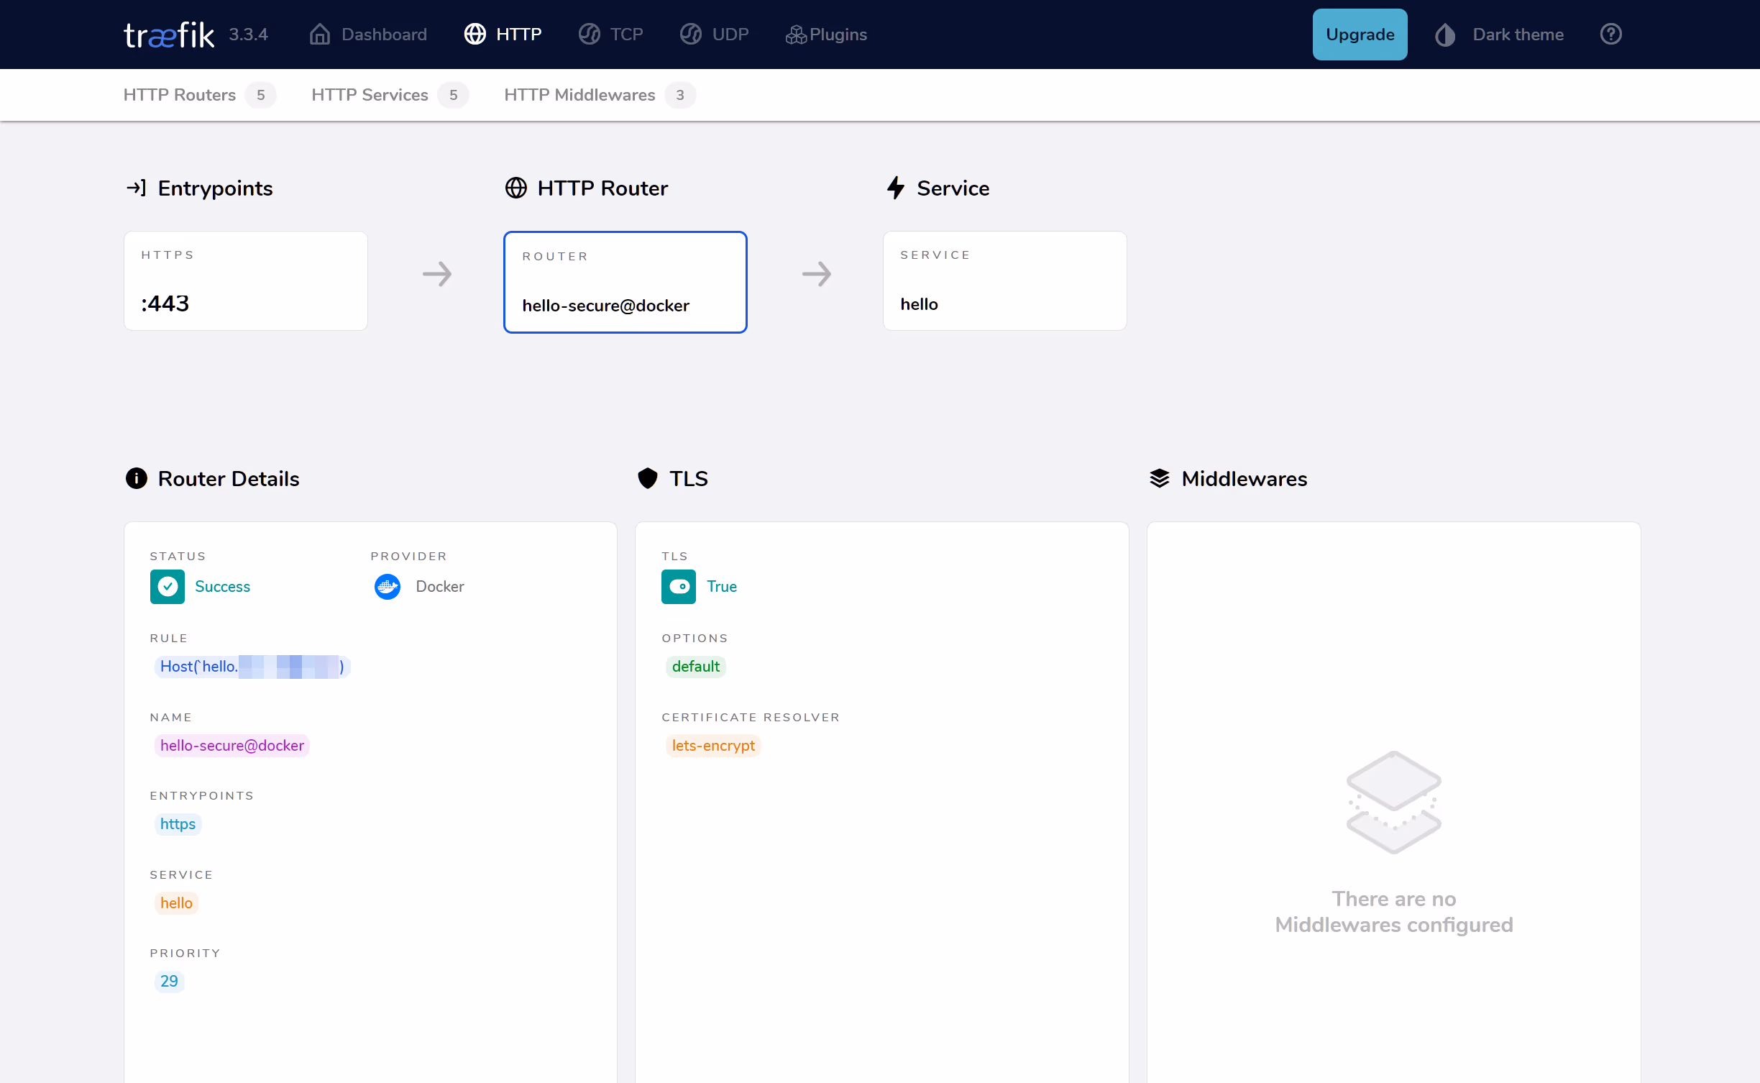Open the Plugins cubes icon

click(795, 35)
